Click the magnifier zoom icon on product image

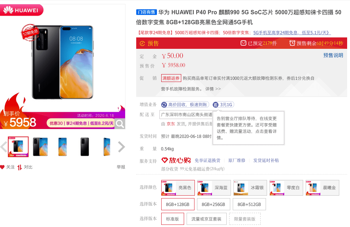(120, 124)
